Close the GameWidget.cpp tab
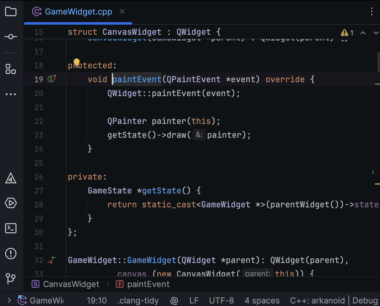This screenshot has height=306, width=380. click(x=122, y=12)
